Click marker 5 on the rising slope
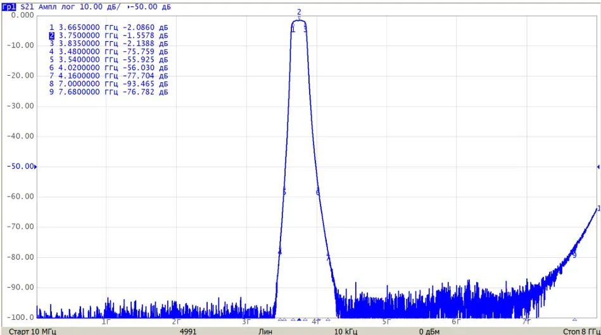This screenshot has height=335, width=601. [284, 192]
